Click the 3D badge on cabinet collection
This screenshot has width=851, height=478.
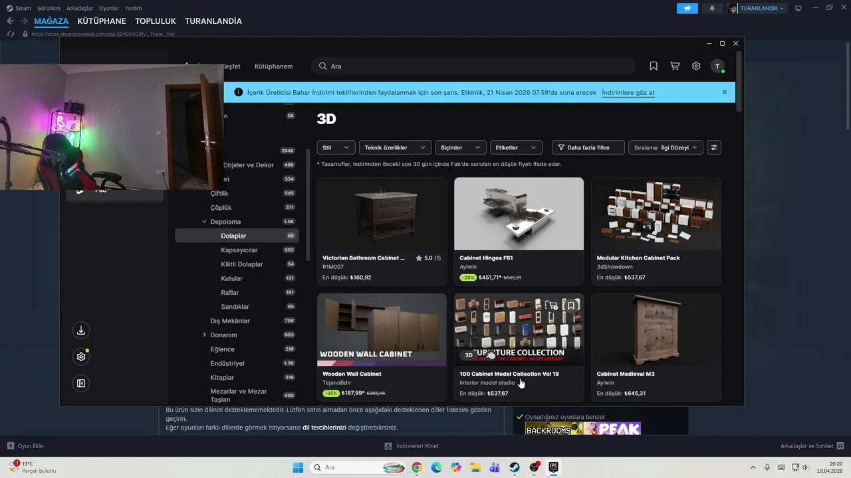click(469, 355)
